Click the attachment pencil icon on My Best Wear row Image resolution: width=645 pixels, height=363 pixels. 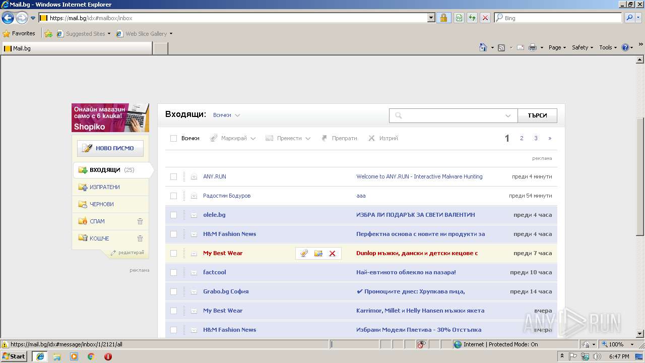pos(304,253)
